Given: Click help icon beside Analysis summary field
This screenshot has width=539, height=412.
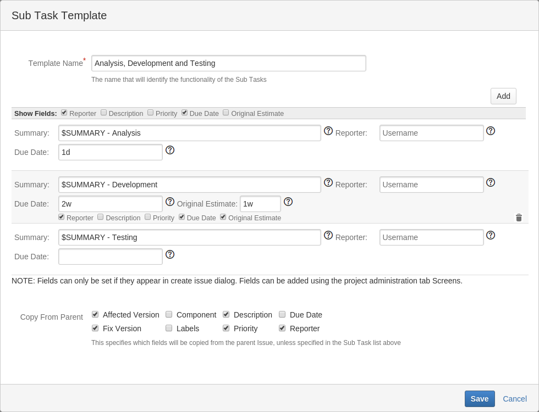Looking at the screenshot, I should [x=328, y=131].
